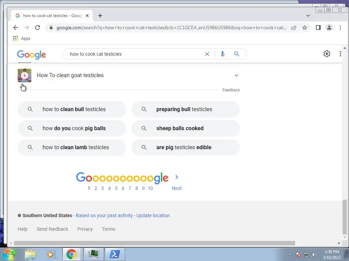This screenshot has width=349, height=261.
Task: Open the Chrome profile avatar
Action: pos(329,28)
